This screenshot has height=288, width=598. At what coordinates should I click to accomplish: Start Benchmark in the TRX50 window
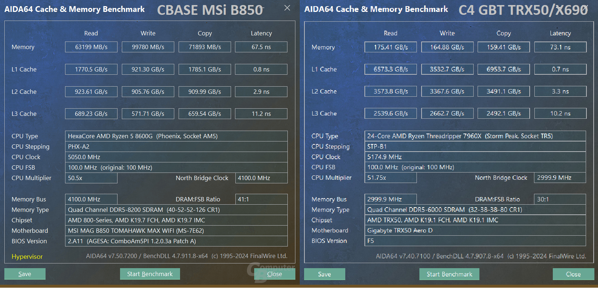449,274
